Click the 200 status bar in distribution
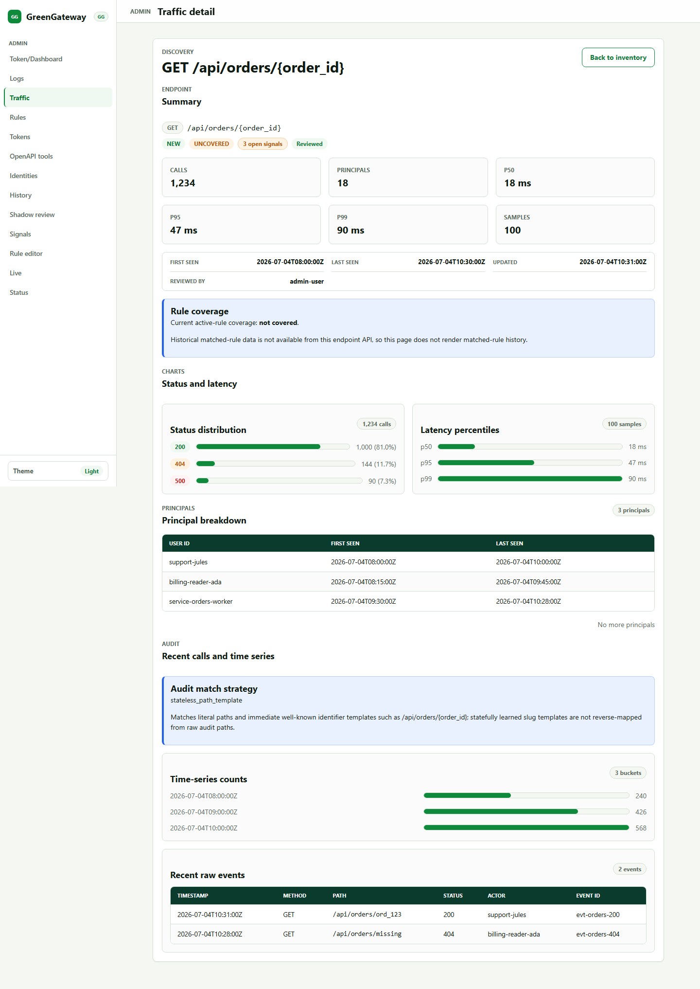The image size is (700, 989). click(273, 447)
